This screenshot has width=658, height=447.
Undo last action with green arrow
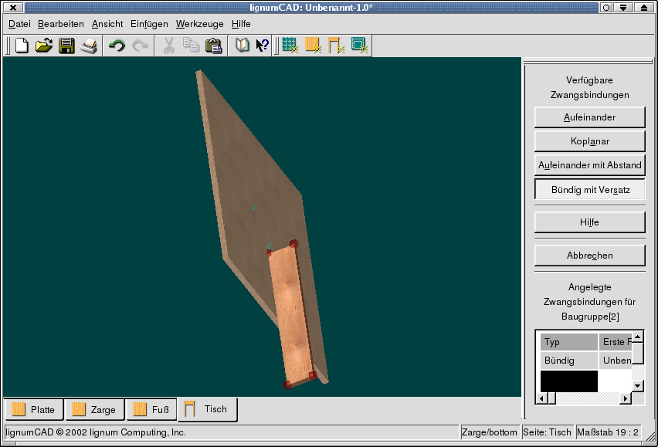(117, 46)
